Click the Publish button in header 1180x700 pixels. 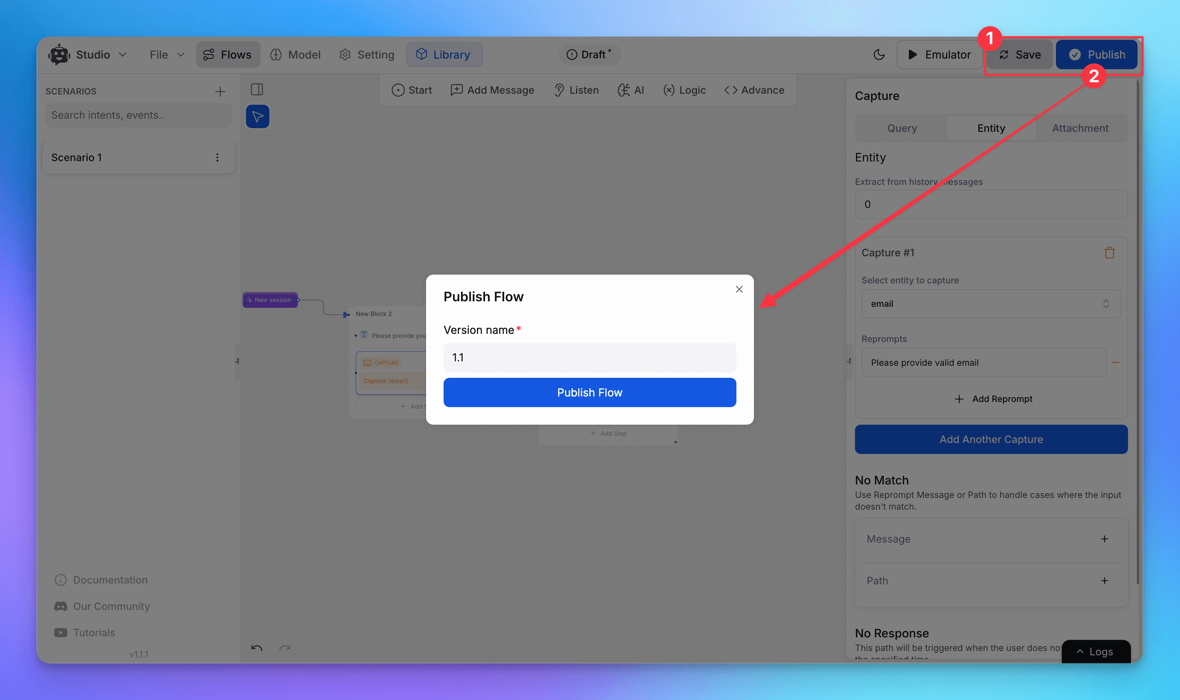(x=1097, y=55)
